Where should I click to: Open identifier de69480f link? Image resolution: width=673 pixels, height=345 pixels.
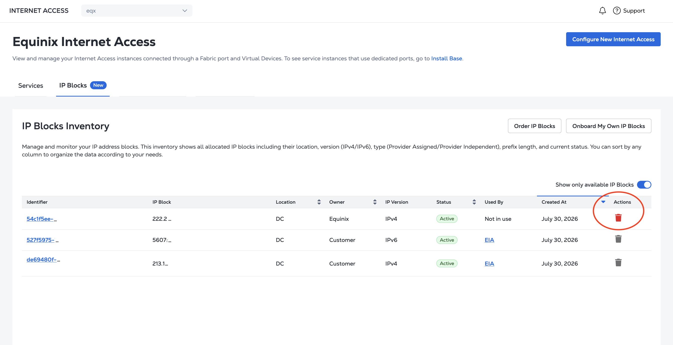[41, 260]
